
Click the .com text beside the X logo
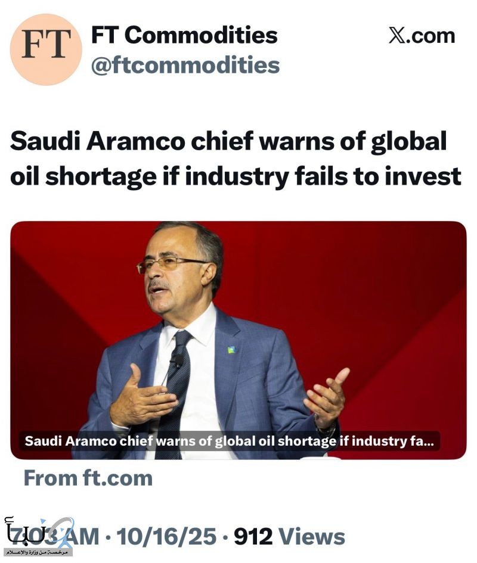pyautogui.click(x=430, y=36)
